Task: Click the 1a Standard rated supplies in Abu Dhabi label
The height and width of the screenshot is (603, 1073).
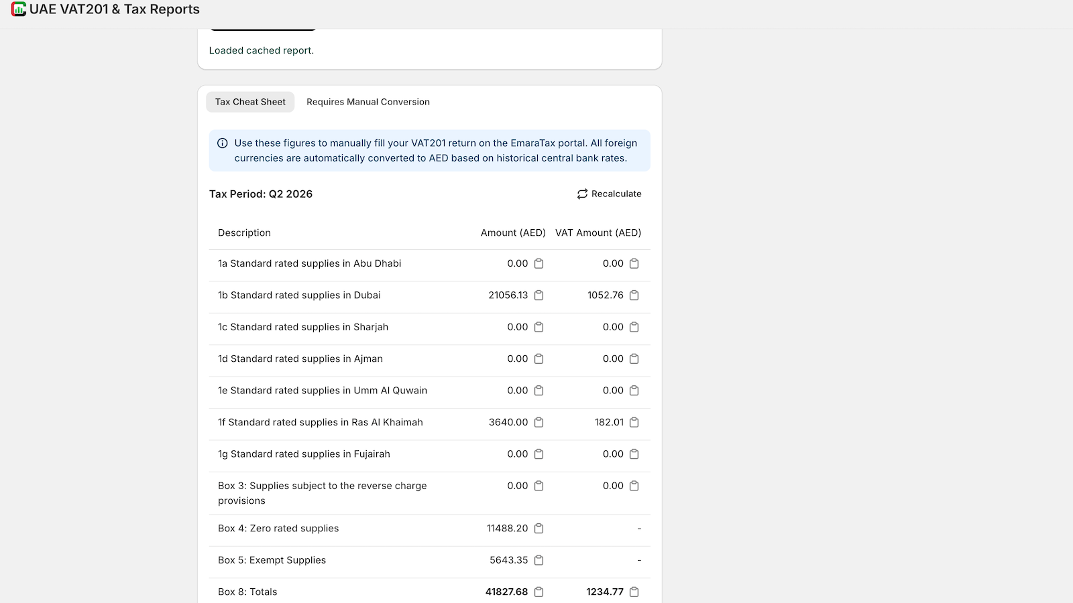Action: tap(310, 263)
